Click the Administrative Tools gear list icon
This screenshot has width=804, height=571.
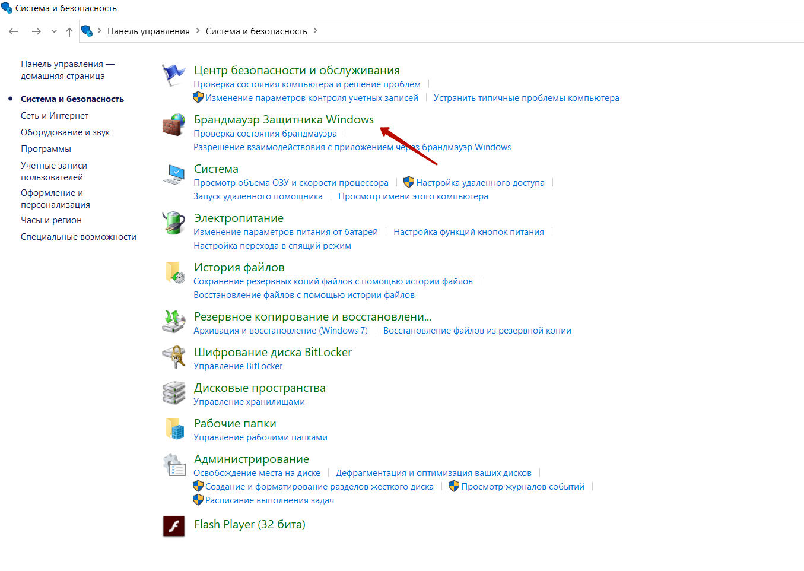coord(174,465)
